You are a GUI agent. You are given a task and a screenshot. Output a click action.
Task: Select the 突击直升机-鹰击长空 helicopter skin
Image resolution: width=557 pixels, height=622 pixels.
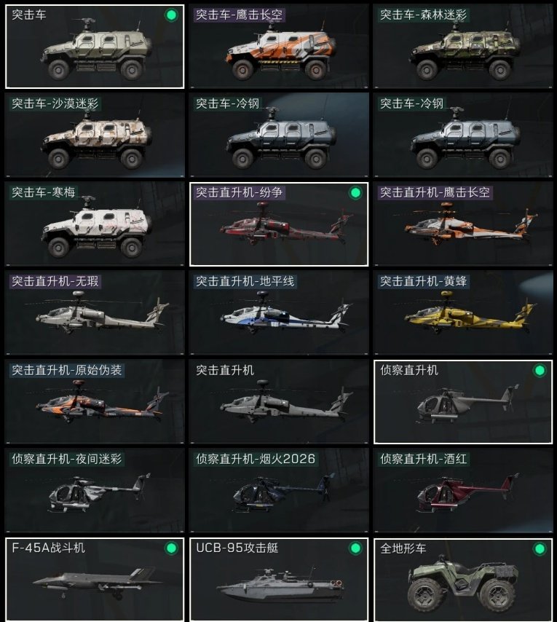[x=463, y=224]
